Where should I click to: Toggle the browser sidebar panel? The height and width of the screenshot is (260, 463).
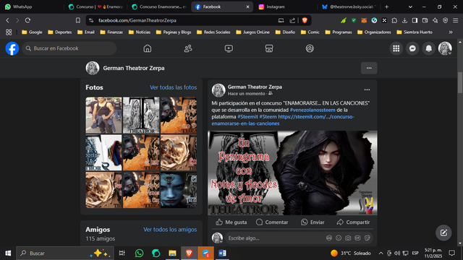point(415,20)
